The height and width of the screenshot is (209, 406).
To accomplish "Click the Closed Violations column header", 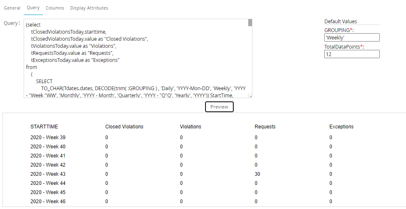I will [124, 127].
